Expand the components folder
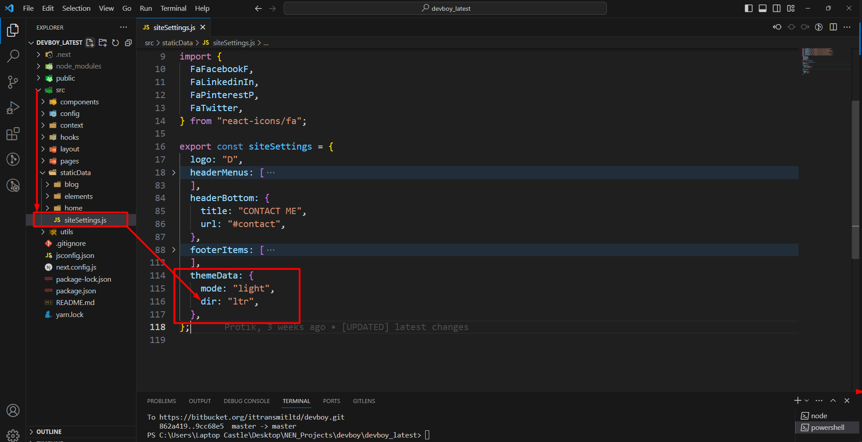 coord(79,102)
